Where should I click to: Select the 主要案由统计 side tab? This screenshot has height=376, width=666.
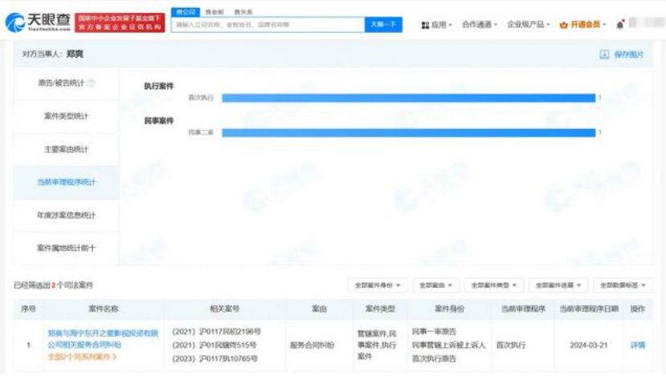pos(66,149)
